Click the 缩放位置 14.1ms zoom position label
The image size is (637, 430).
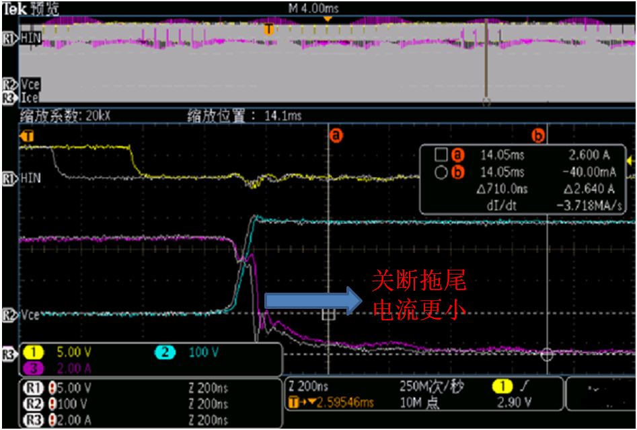[x=244, y=116]
